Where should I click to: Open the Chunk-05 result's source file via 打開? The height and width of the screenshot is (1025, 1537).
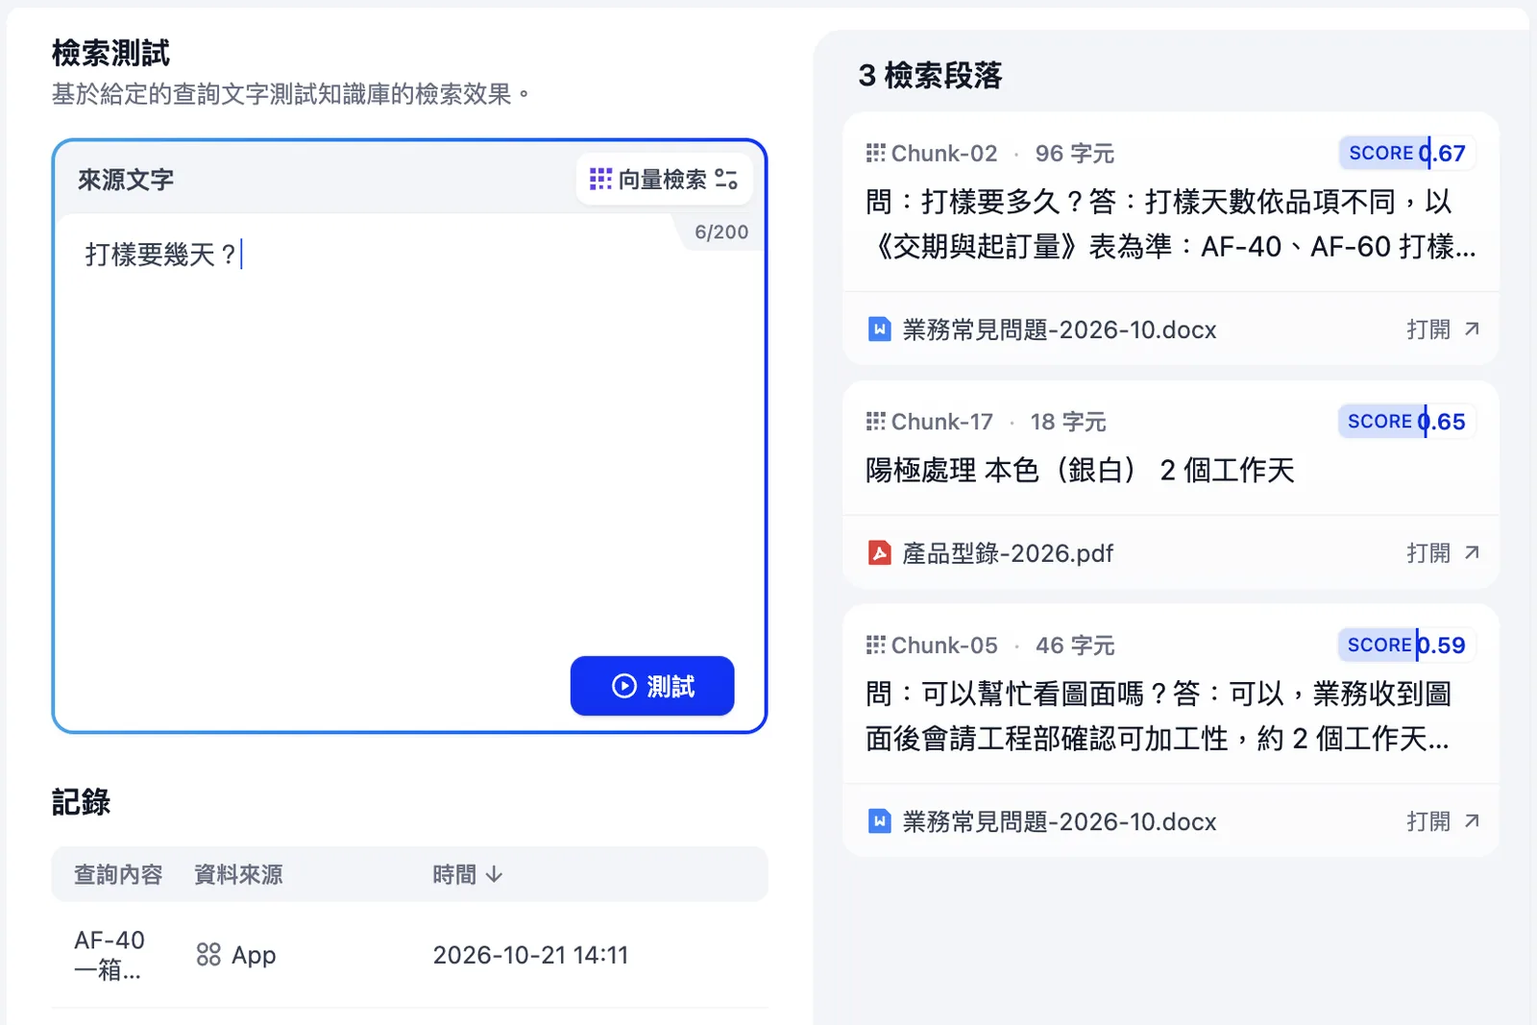pos(1442,821)
